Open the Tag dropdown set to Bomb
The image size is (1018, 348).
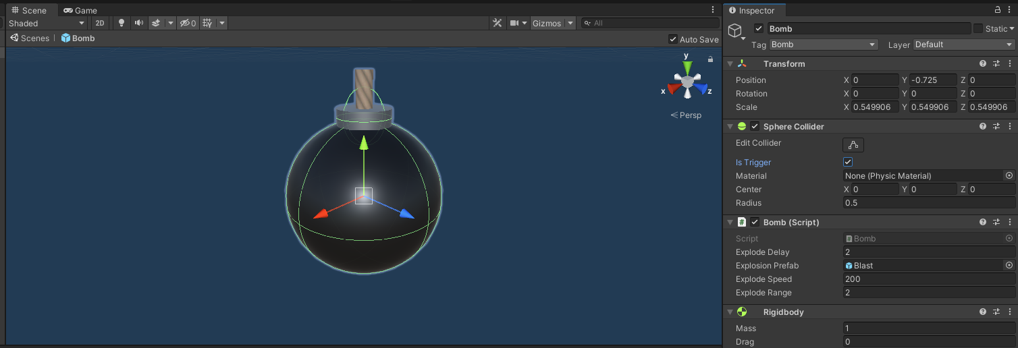(x=823, y=45)
